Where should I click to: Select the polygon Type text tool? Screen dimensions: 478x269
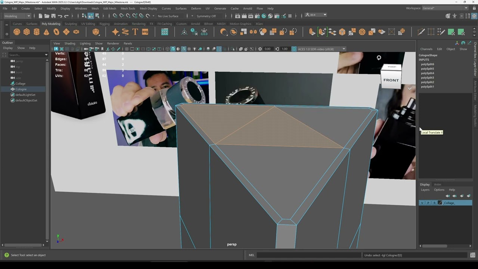coord(135,32)
